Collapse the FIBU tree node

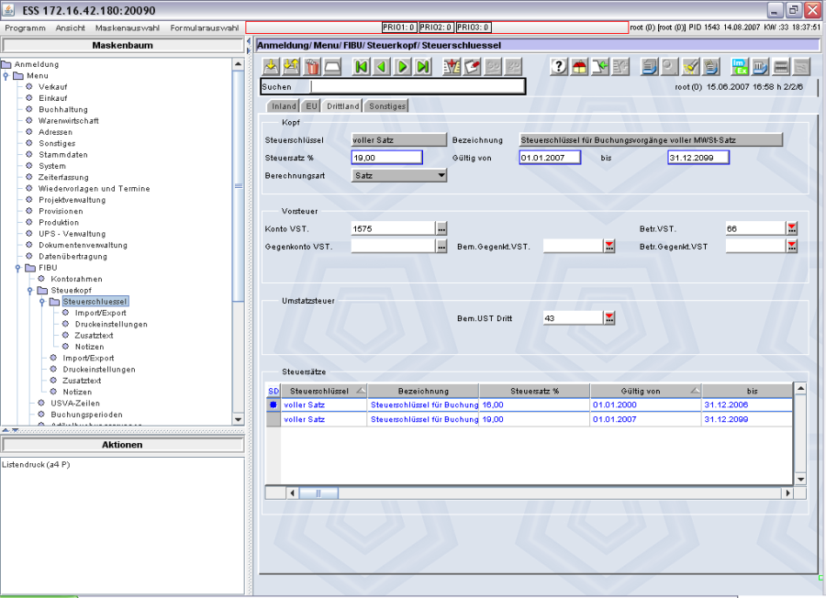click(x=18, y=268)
